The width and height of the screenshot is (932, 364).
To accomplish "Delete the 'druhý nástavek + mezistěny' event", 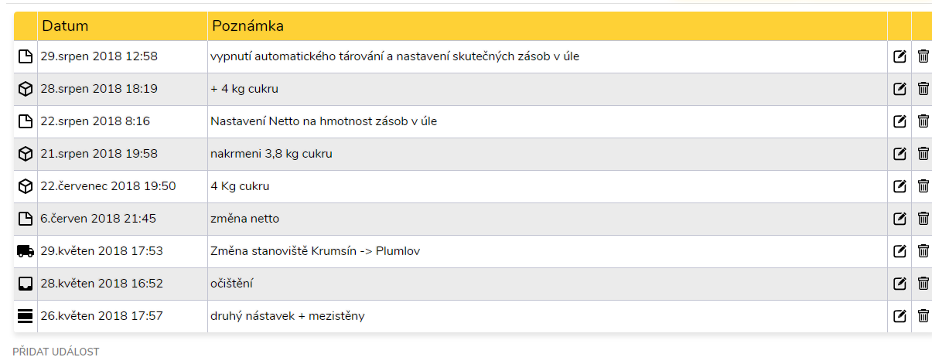I will tap(923, 316).
